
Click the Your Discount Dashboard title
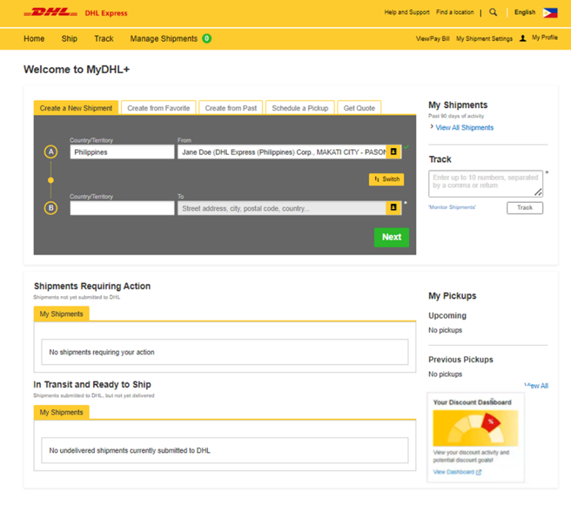tap(472, 402)
